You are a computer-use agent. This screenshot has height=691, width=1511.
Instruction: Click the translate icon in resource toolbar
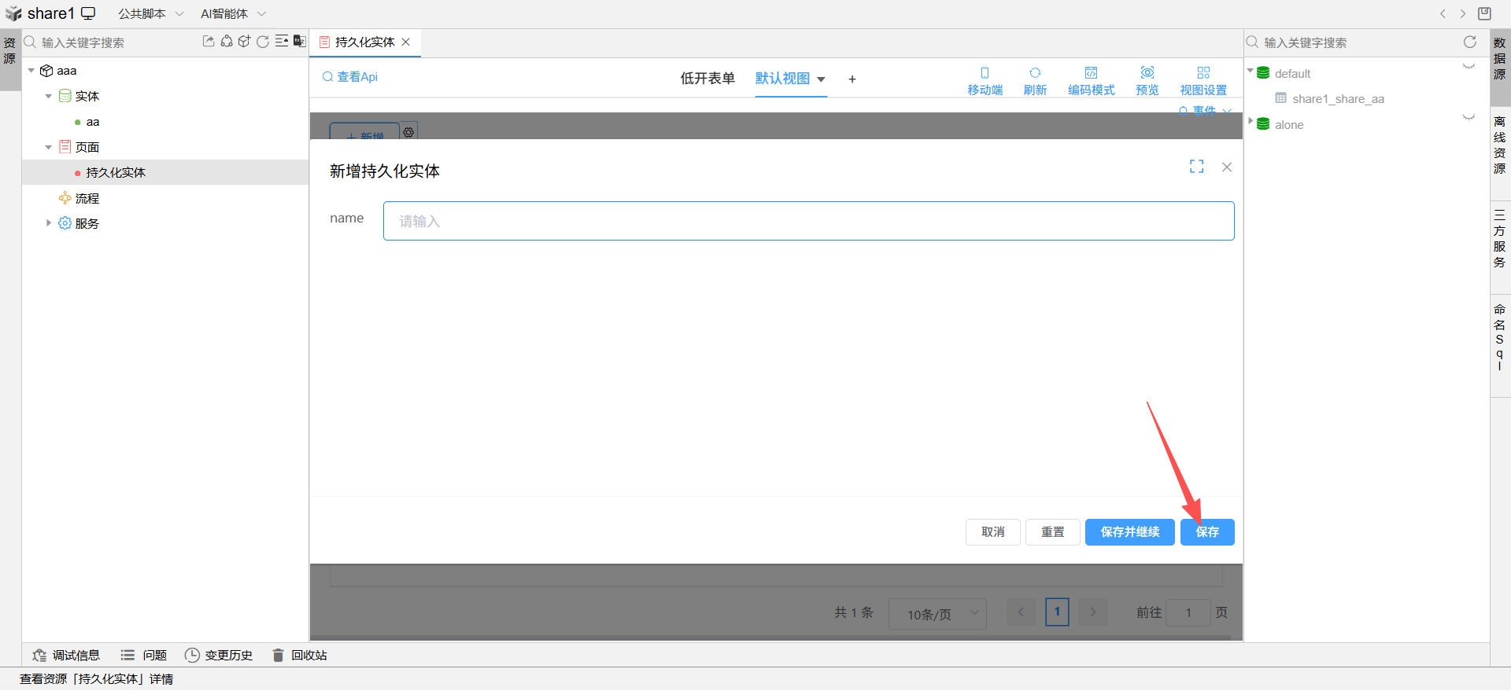pyautogui.click(x=300, y=42)
